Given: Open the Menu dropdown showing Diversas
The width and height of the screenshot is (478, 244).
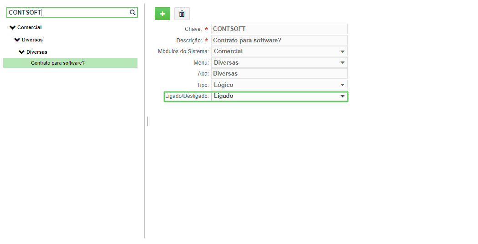Looking at the screenshot, I should [279, 62].
